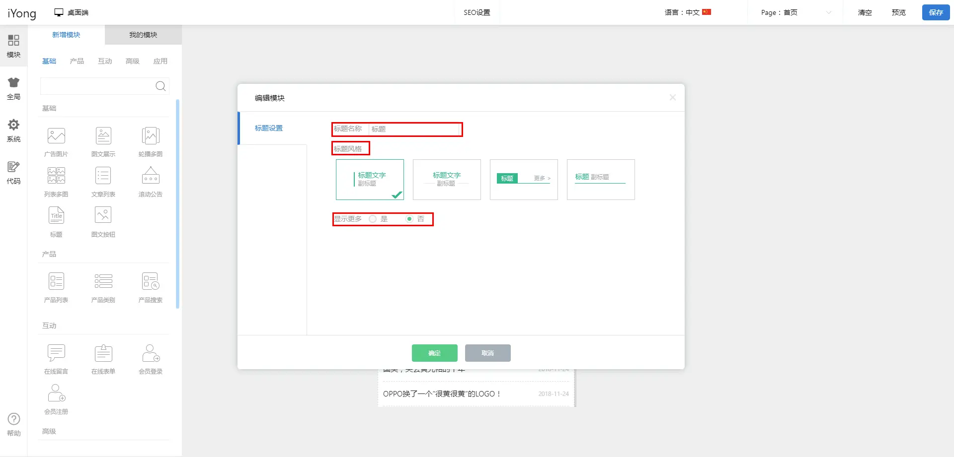The height and width of the screenshot is (457, 954).
Task: Select the 轮播多图 carousel module icon
Action: pos(151,136)
